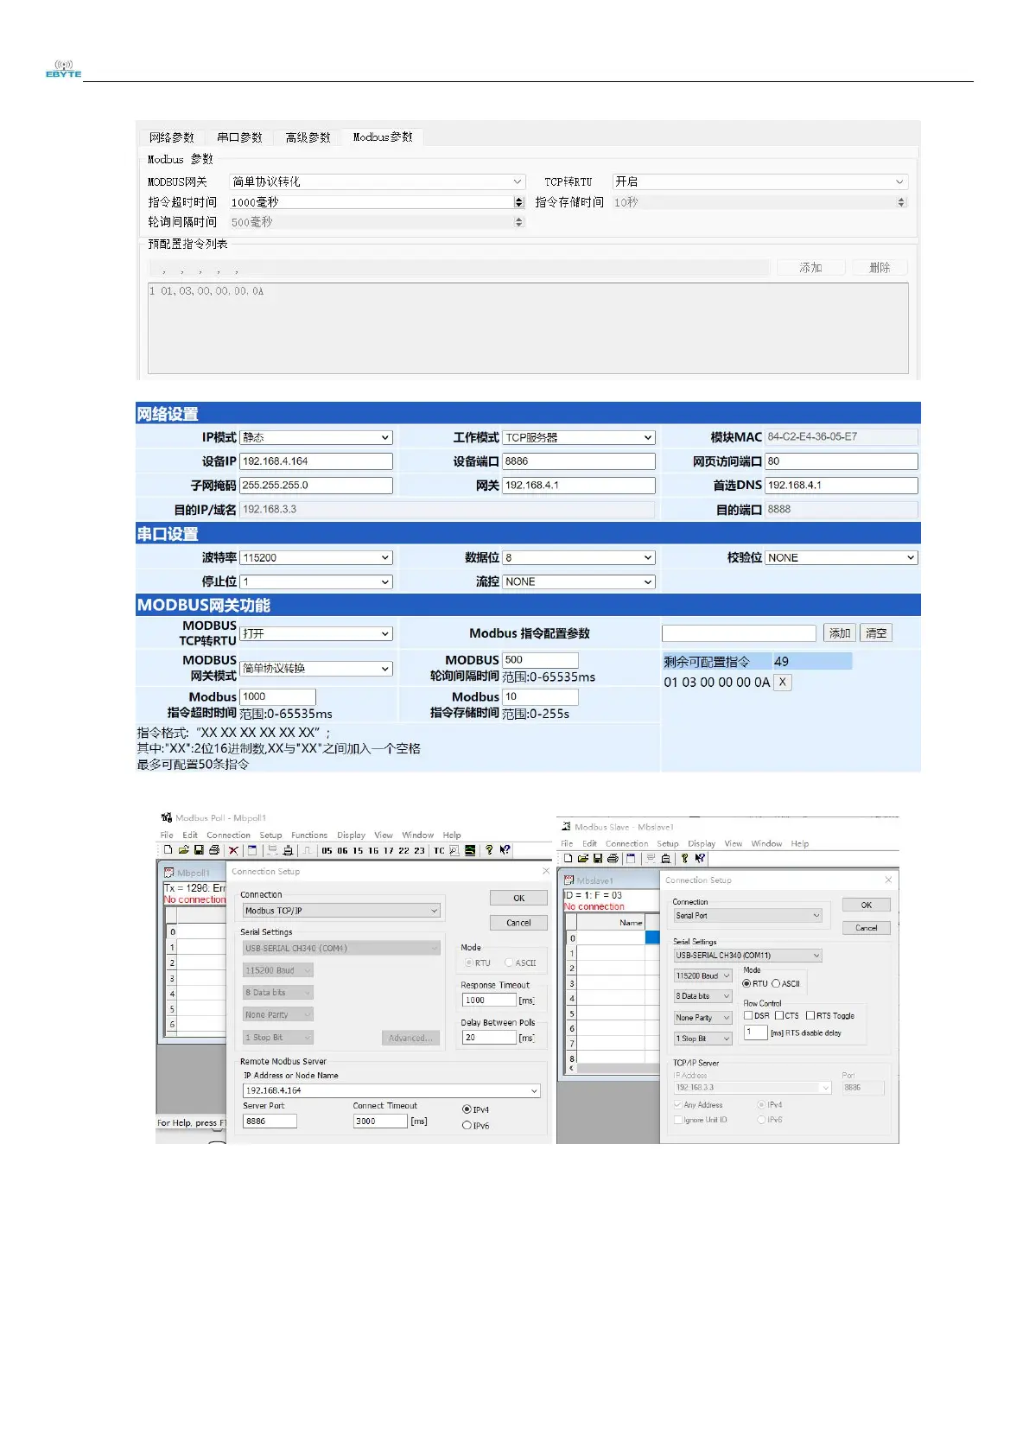Screen dimensions: 1029x1455
Task: Click About question-mark icon in Modbus Poll toolbar
Action: 489,850
